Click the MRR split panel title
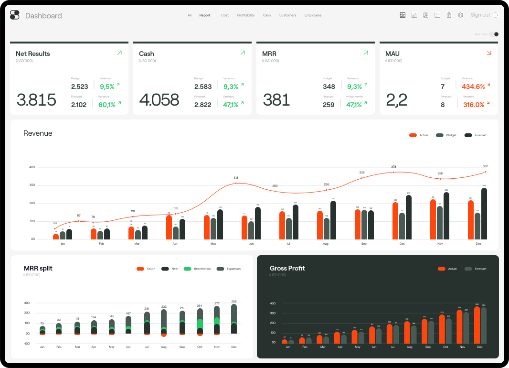 pyautogui.click(x=38, y=268)
